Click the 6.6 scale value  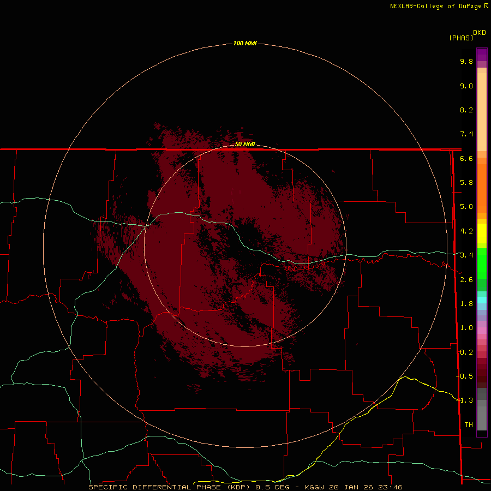[466, 158]
